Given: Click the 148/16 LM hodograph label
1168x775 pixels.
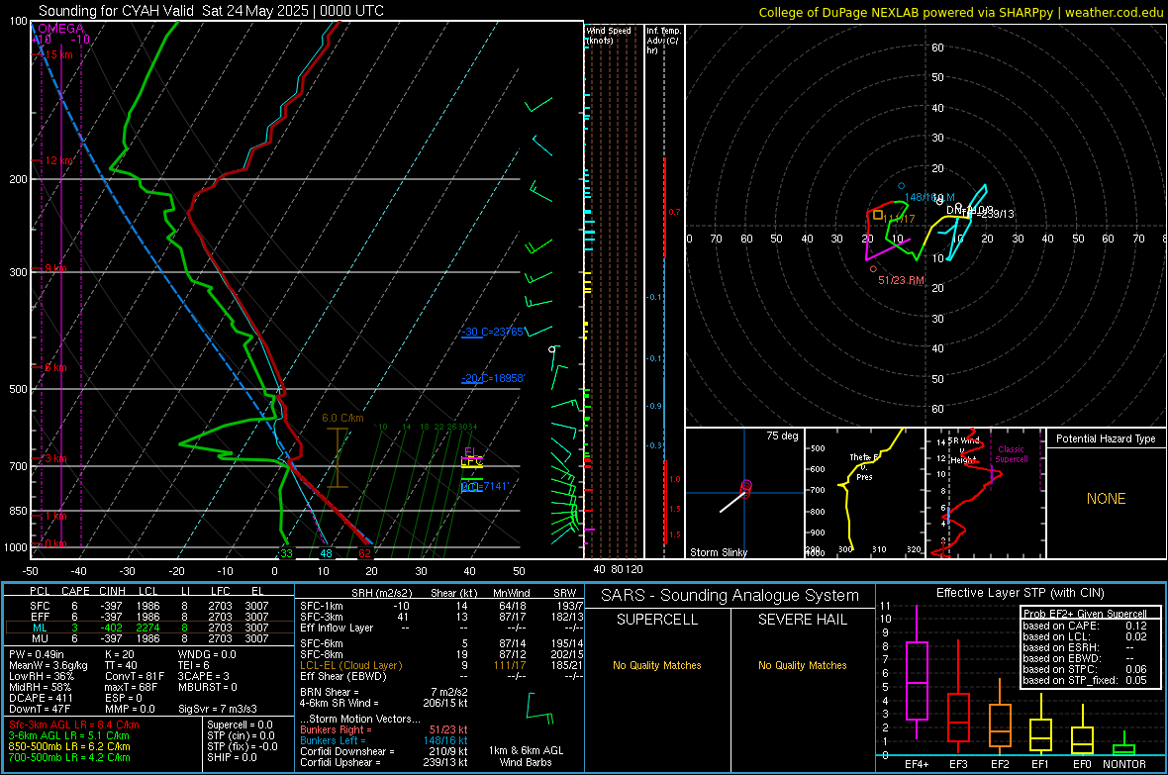Looking at the screenshot, I should (x=928, y=198).
